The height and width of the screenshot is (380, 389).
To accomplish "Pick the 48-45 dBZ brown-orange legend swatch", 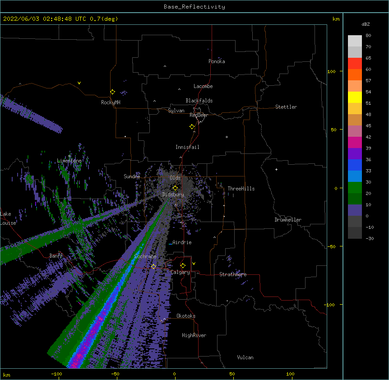I will pos(355,120).
